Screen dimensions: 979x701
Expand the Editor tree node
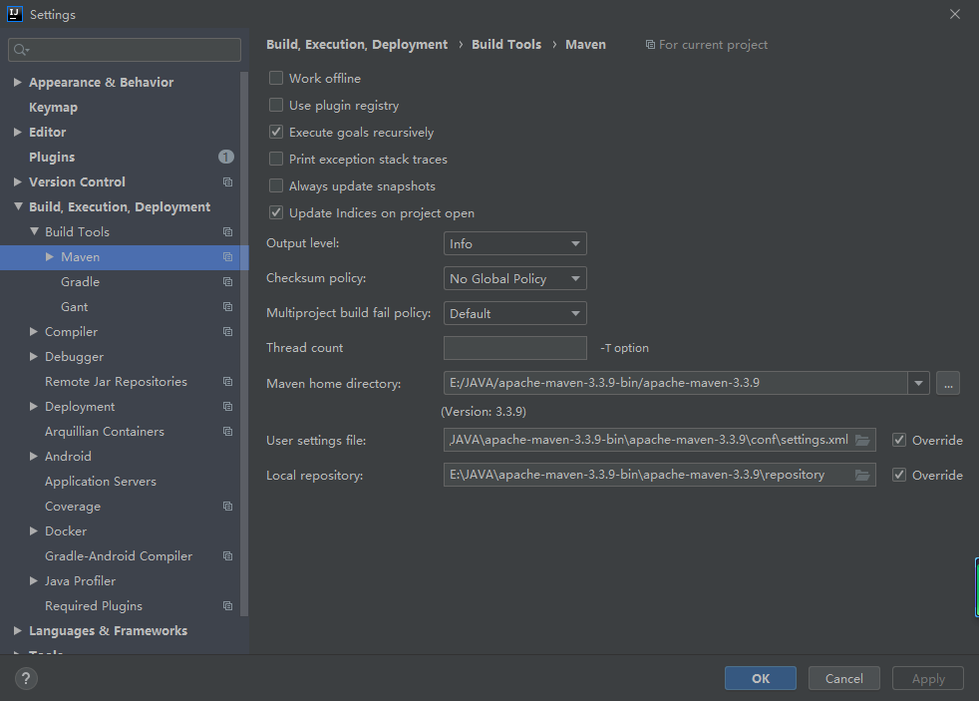[18, 132]
